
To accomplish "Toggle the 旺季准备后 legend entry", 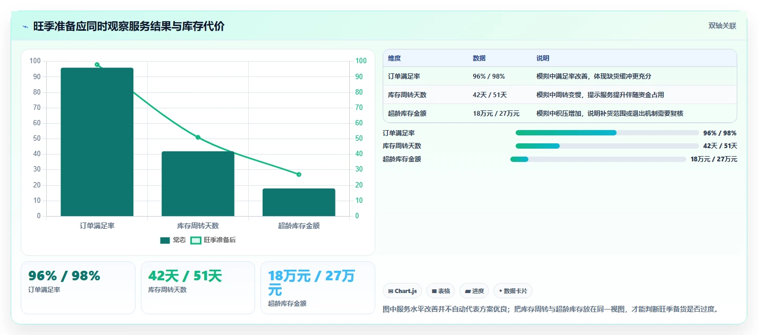I will 213,240.
